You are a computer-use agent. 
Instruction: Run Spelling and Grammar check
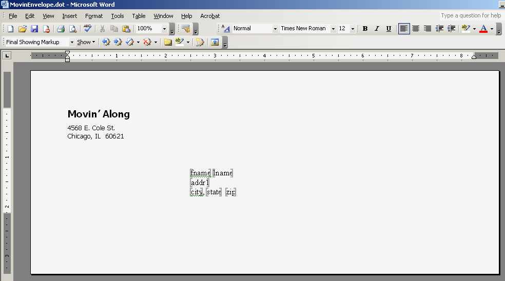(87, 29)
